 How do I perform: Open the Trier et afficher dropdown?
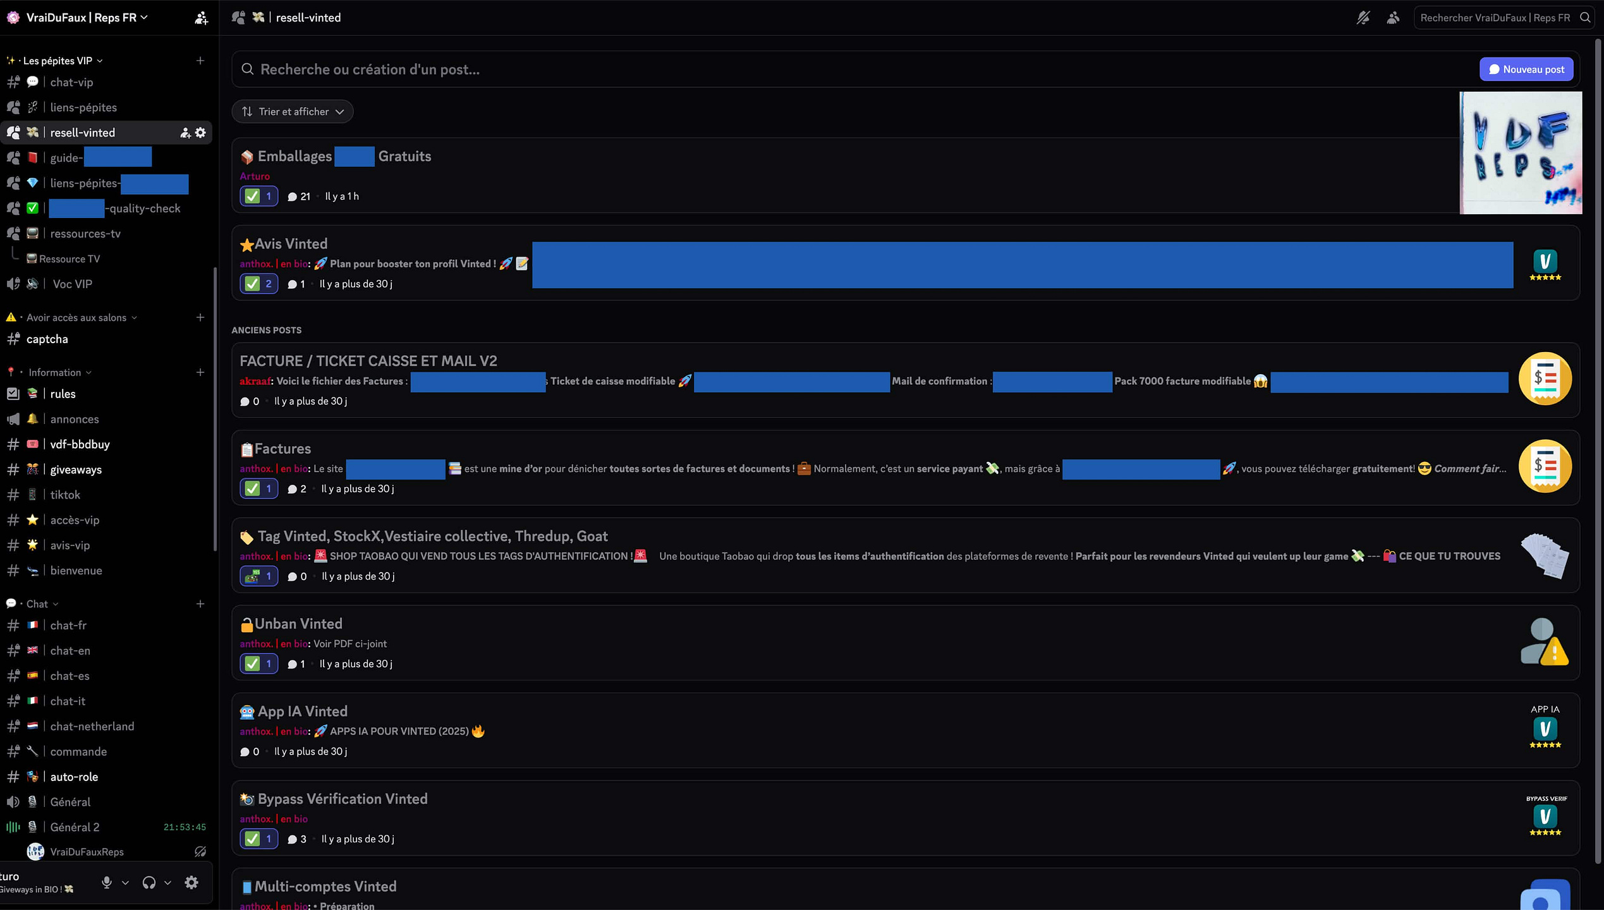(x=293, y=112)
